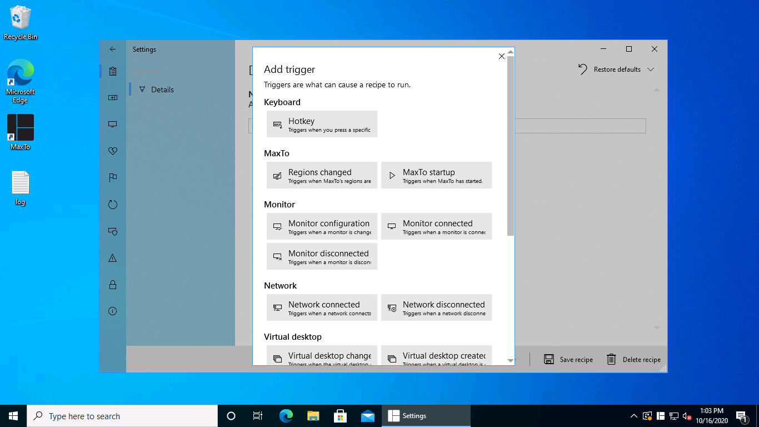
Task: Select the Hotkey trigger
Action: click(x=322, y=124)
